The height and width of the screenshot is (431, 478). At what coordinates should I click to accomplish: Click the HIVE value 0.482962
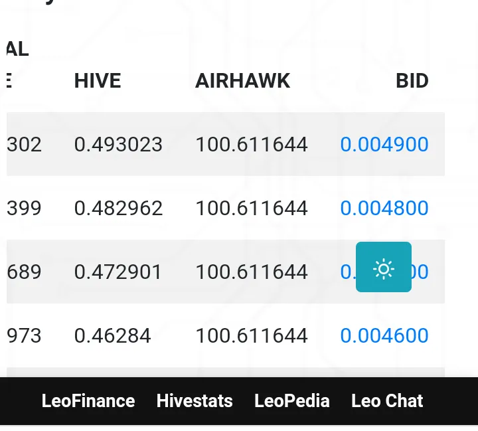118,208
